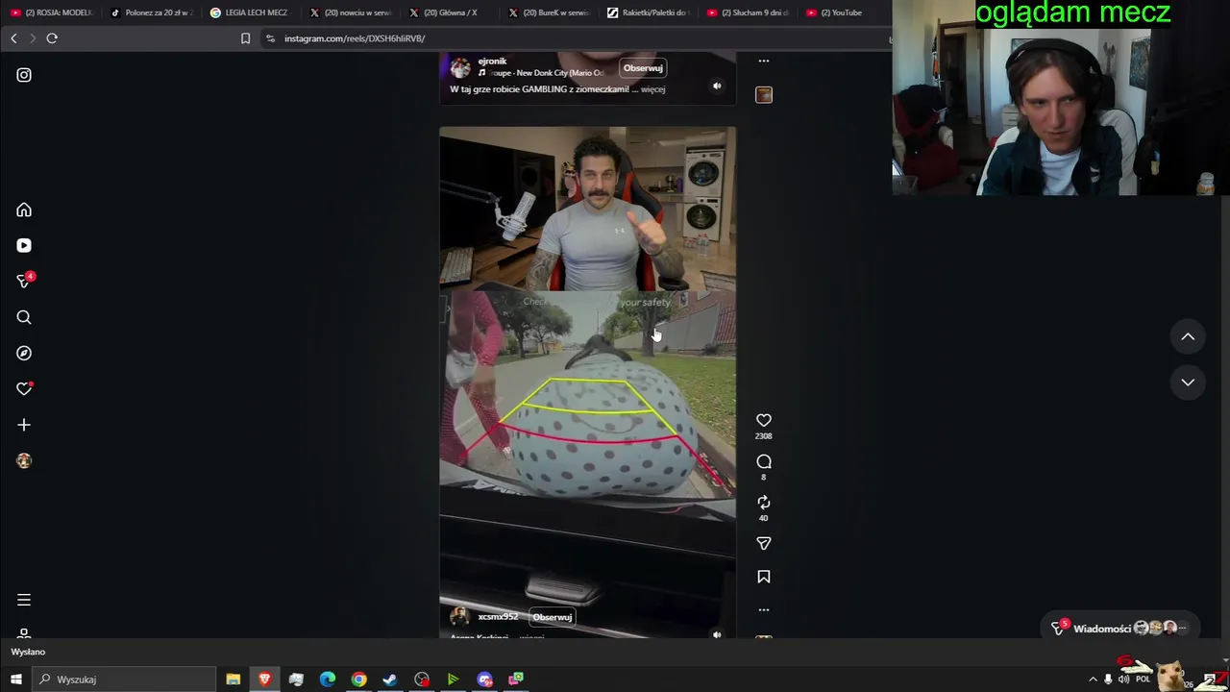Open more options dots on ejronik reel
The image size is (1230, 692).
point(764,61)
